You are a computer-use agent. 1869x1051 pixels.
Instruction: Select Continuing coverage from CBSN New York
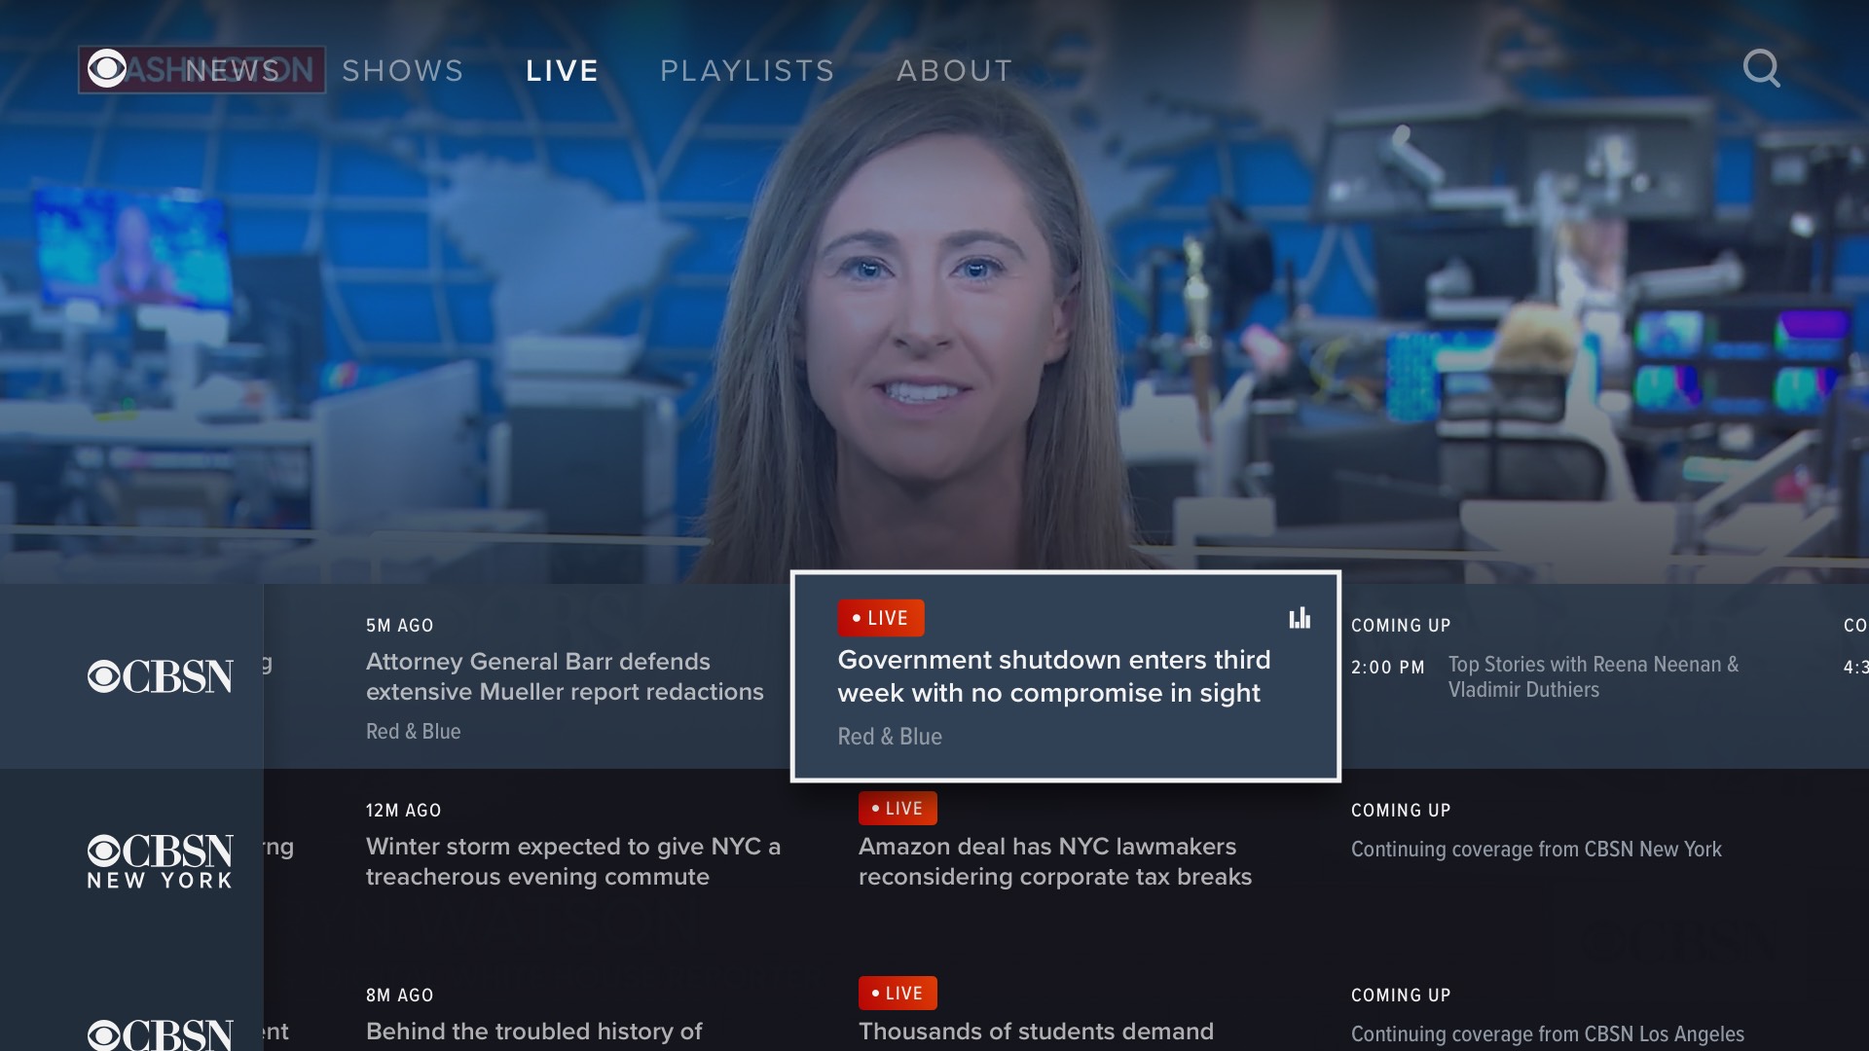pyautogui.click(x=1535, y=849)
